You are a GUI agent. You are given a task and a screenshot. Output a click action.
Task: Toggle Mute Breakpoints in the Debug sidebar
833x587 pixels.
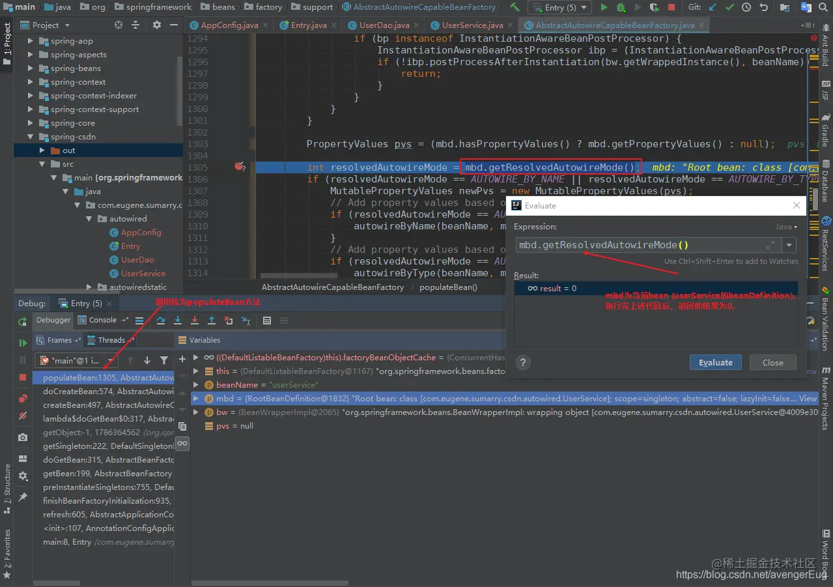coord(23,416)
